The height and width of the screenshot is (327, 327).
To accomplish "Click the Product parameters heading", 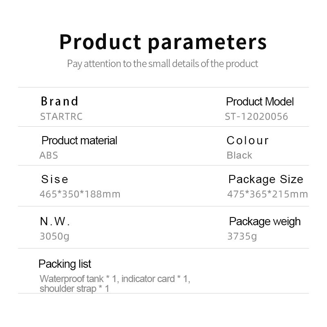I will tap(163, 43).
